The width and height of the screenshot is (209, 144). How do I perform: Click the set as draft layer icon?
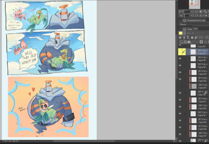click(x=188, y=37)
